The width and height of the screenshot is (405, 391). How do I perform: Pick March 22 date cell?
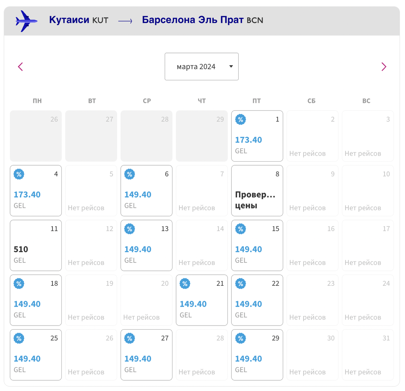coord(257,300)
